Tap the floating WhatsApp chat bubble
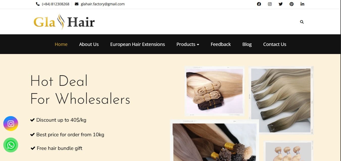The width and height of the screenshot is (341, 161). [x=11, y=145]
